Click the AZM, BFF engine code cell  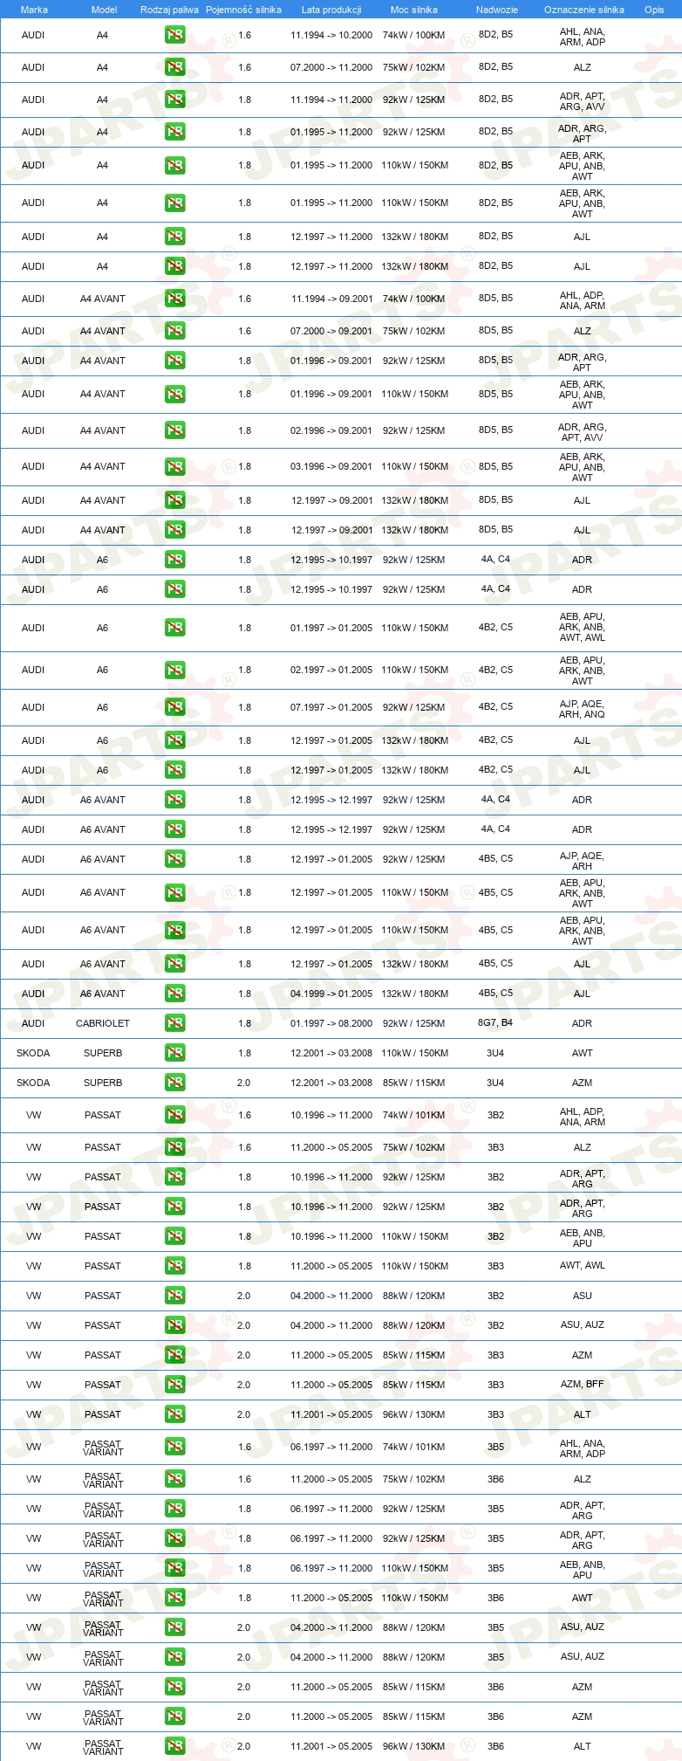582,1385
